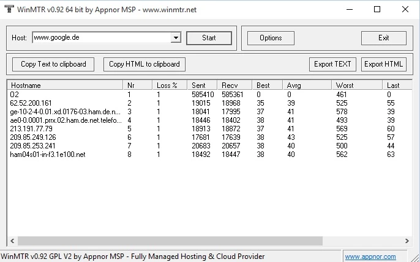Screen dimensions: 420x262
Task: Open the Options dialog
Action: pos(271,38)
